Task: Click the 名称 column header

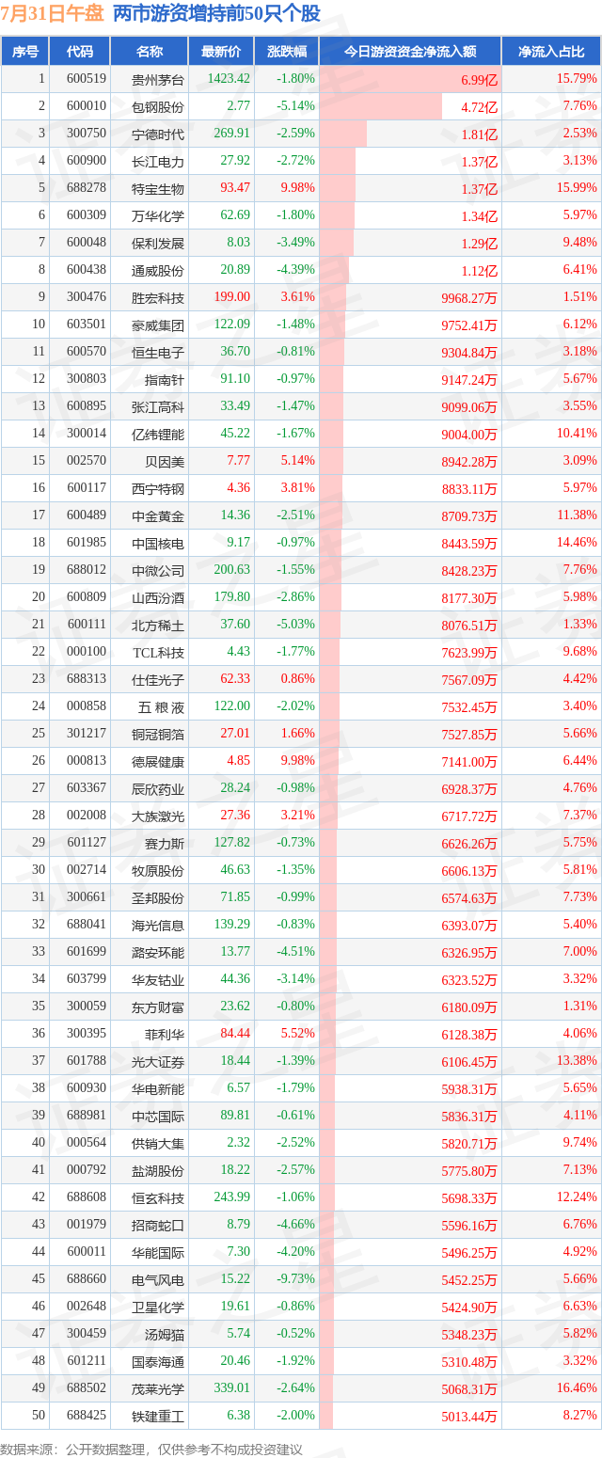Action: pos(149,52)
